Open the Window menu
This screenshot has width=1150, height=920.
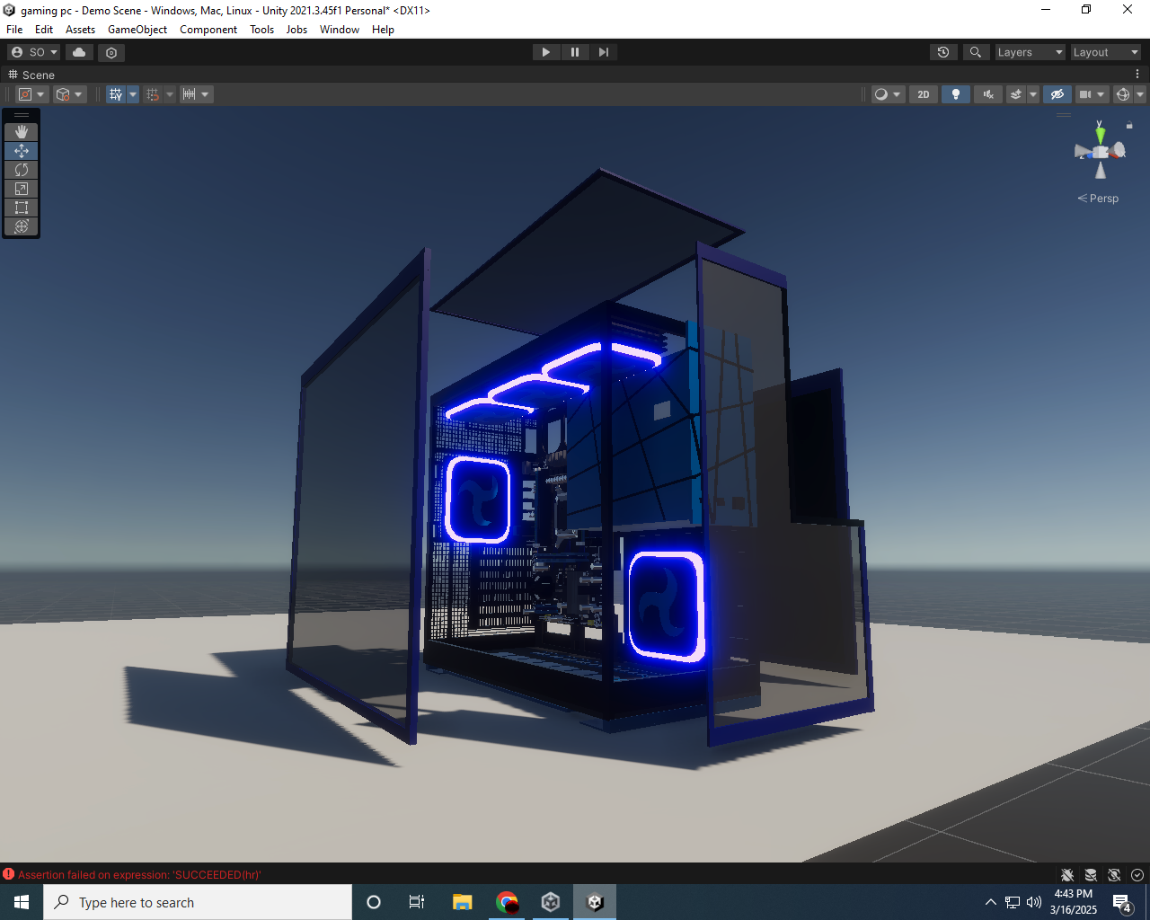(x=340, y=30)
